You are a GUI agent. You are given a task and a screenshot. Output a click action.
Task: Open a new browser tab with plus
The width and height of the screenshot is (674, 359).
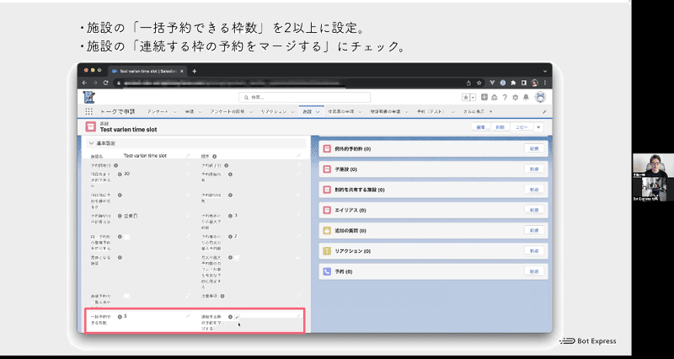195,71
